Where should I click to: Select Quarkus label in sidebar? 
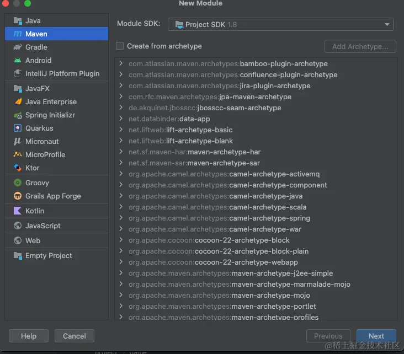point(39,128)
